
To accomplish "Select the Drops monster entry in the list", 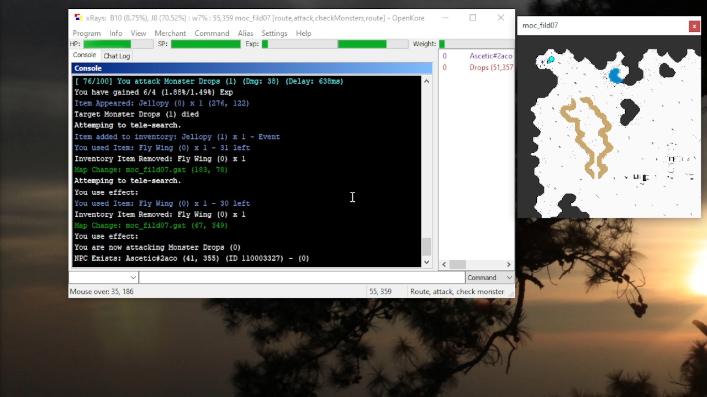I will coord(491,67).
